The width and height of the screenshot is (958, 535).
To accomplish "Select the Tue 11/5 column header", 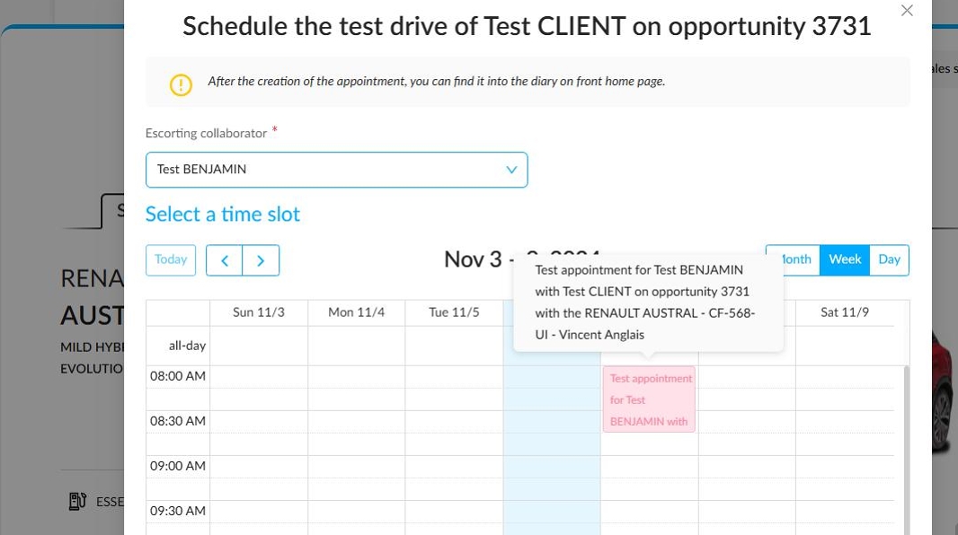I will tap(454, 312).
